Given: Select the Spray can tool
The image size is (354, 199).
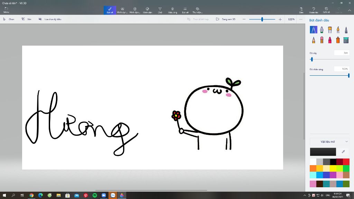Looking at the screenshot, I should 338,40.
